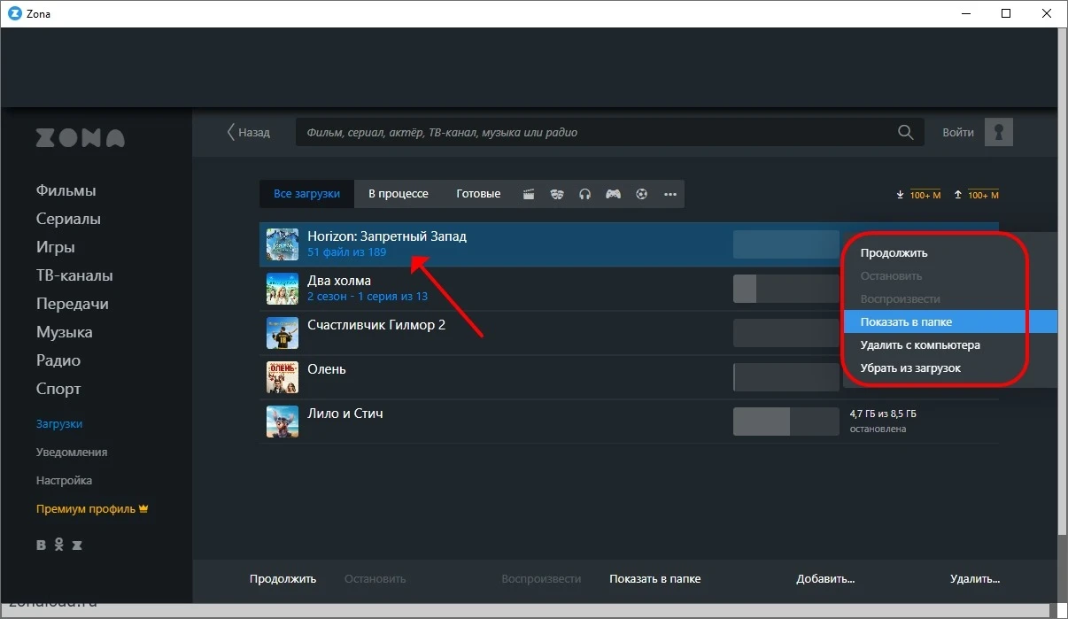
Task: Click the upload speed limit indicator
Action: click(976, 195)
